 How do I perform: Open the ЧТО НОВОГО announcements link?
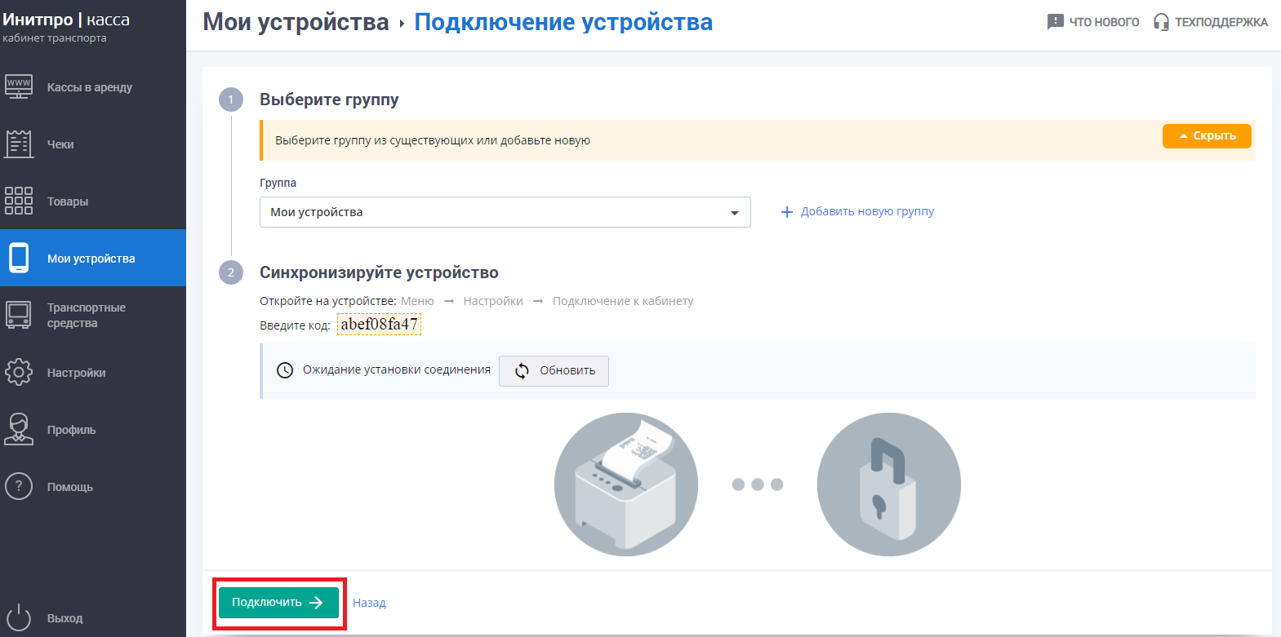pos(1093,22)
